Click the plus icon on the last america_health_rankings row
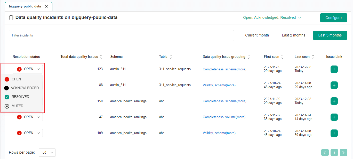 [334, 133]
